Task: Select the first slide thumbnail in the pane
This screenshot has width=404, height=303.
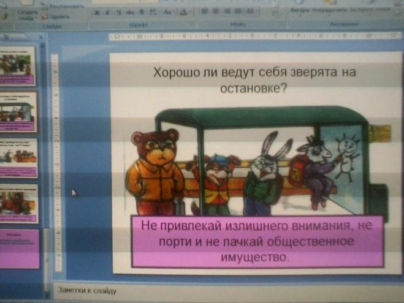Action: tap(17, 66)
